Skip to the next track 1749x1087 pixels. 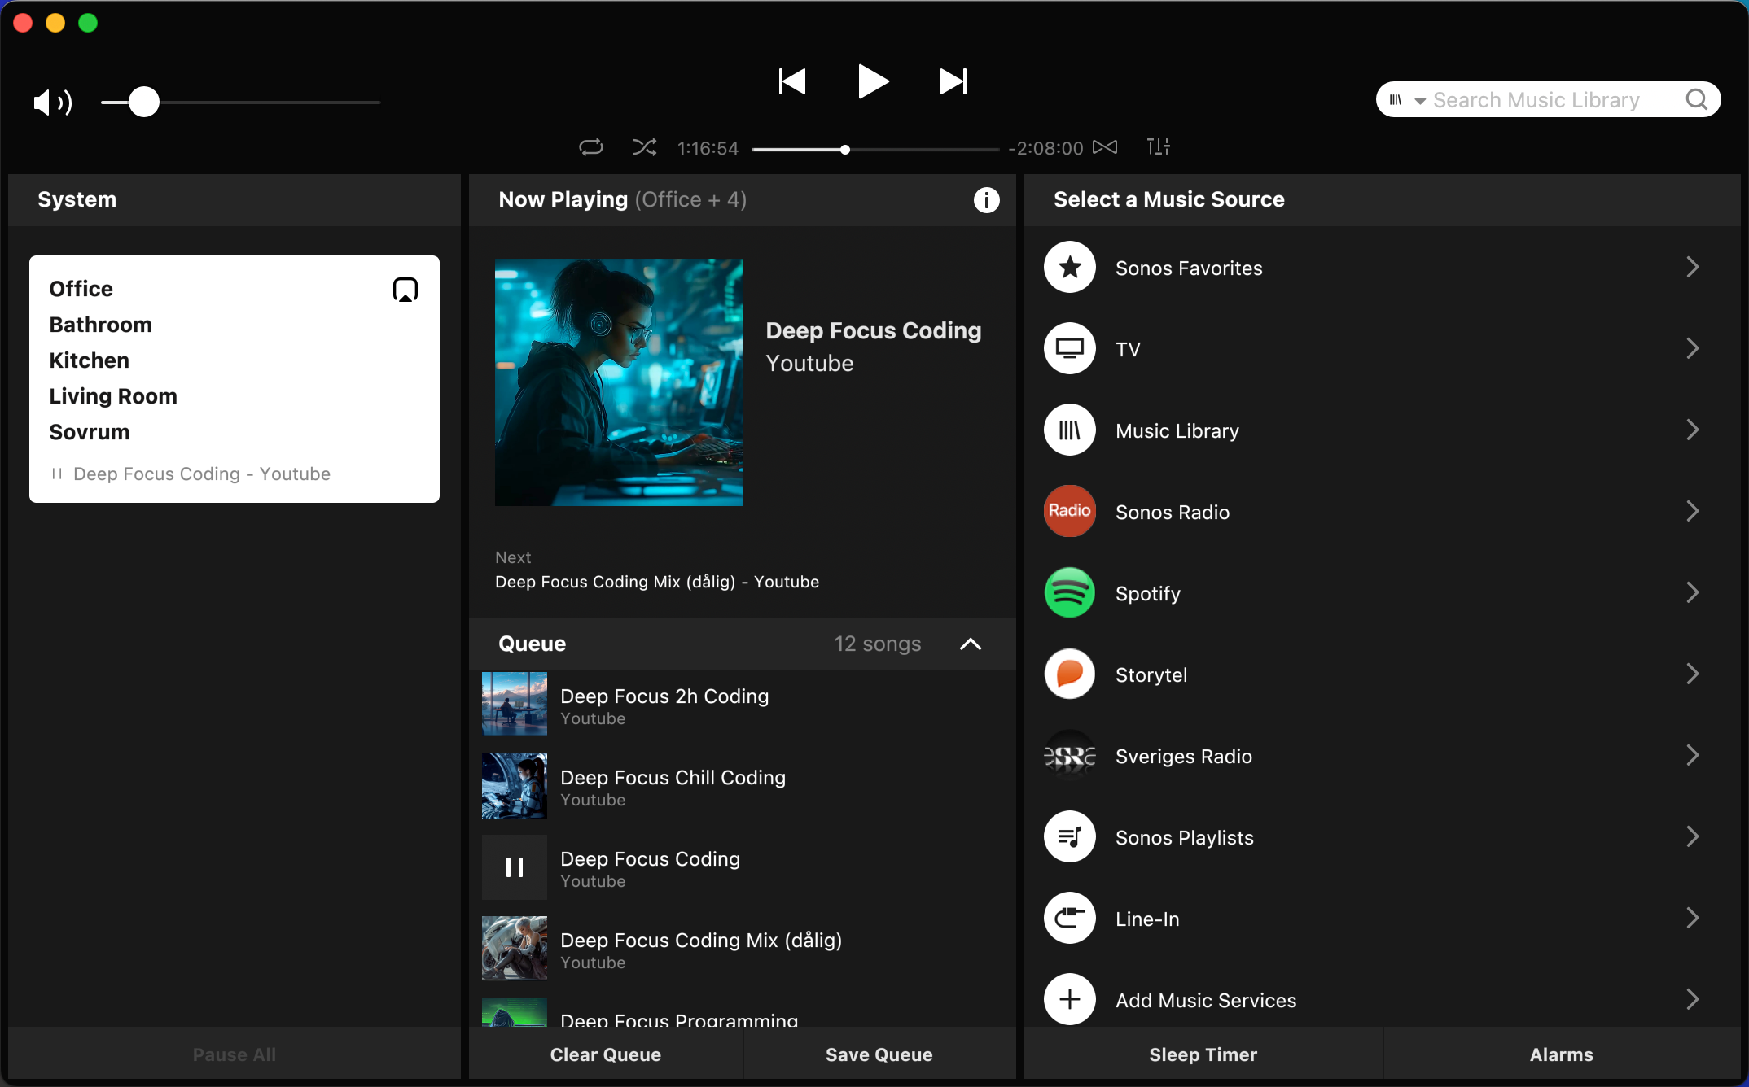tap(953, 81)
